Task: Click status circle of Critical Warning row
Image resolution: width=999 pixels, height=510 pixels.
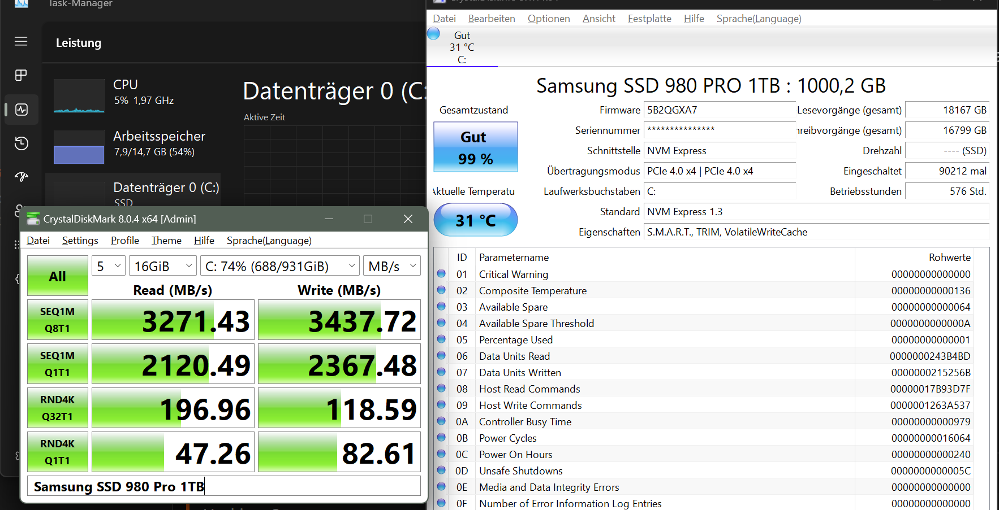Action: pos(442,274)
